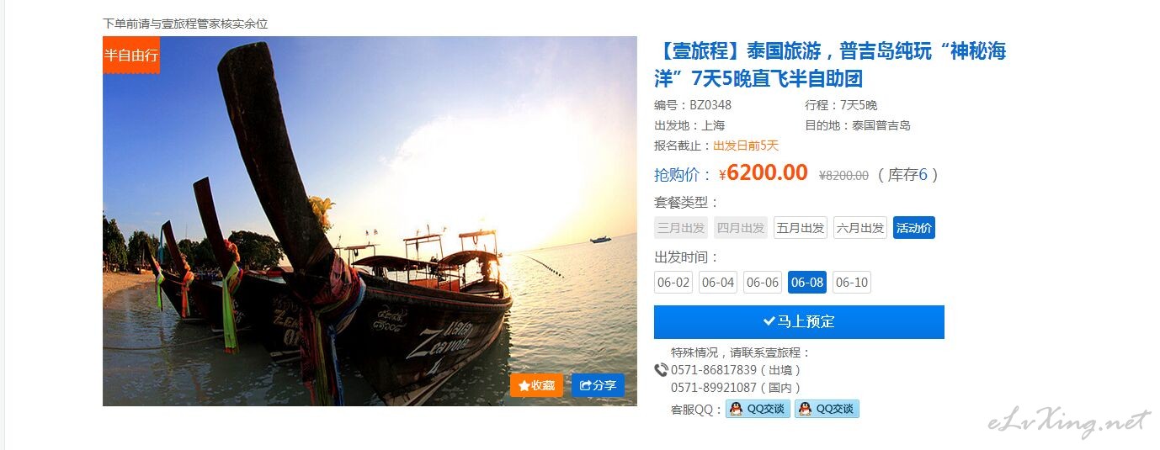The width and height of the screenshot is (1160, 450).
Task: Click the 半自由行 orange badge on the photo
Action: click(x=131, y=56)
